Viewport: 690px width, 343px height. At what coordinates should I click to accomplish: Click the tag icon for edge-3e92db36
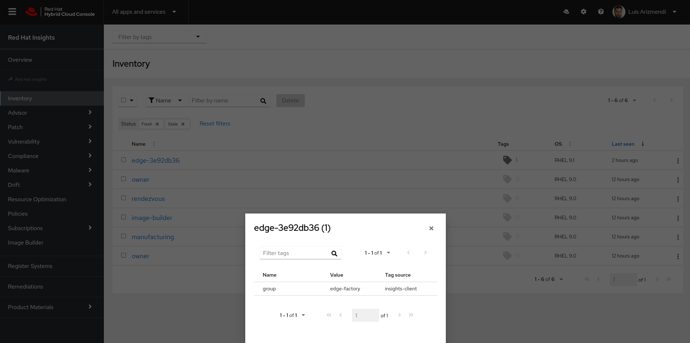pos(507,160)
